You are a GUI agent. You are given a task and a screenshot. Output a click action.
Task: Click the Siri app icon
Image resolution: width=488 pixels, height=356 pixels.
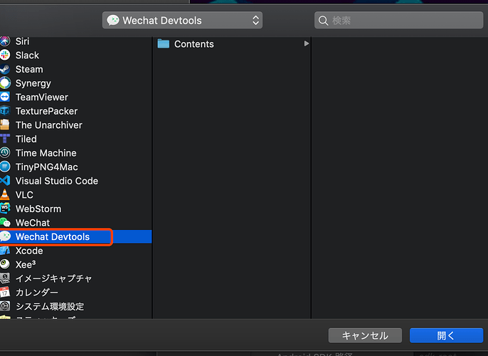point(5,41)
